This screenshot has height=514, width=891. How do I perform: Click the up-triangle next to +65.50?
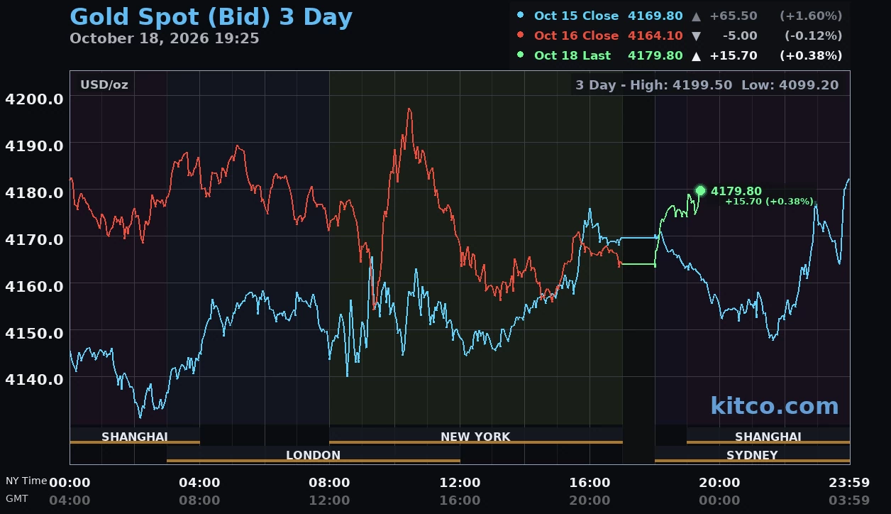coord(696,16)
